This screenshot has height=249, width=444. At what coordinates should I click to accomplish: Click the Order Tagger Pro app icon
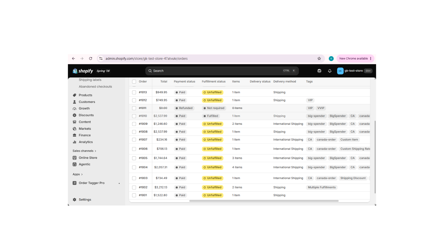click(74, 183)
